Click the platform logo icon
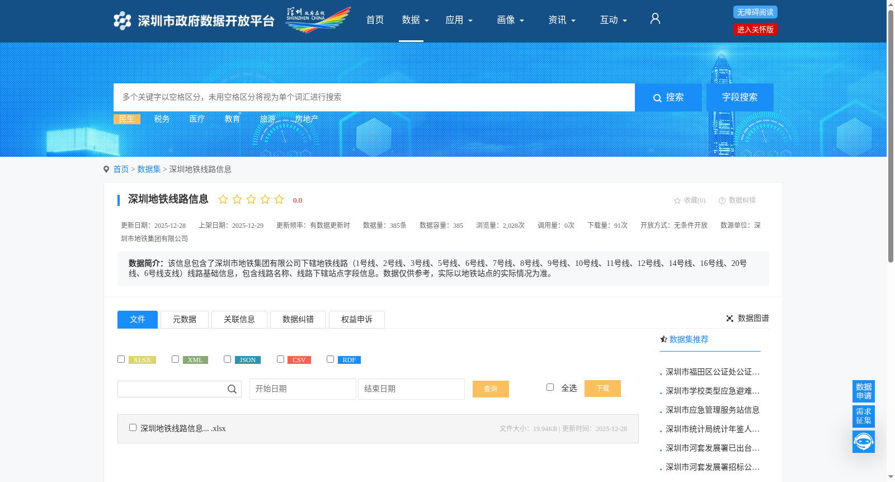 point(122,21)
